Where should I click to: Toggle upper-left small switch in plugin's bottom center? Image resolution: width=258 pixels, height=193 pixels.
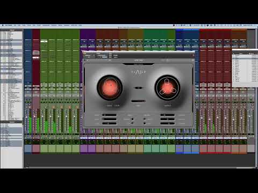point(132,119)
